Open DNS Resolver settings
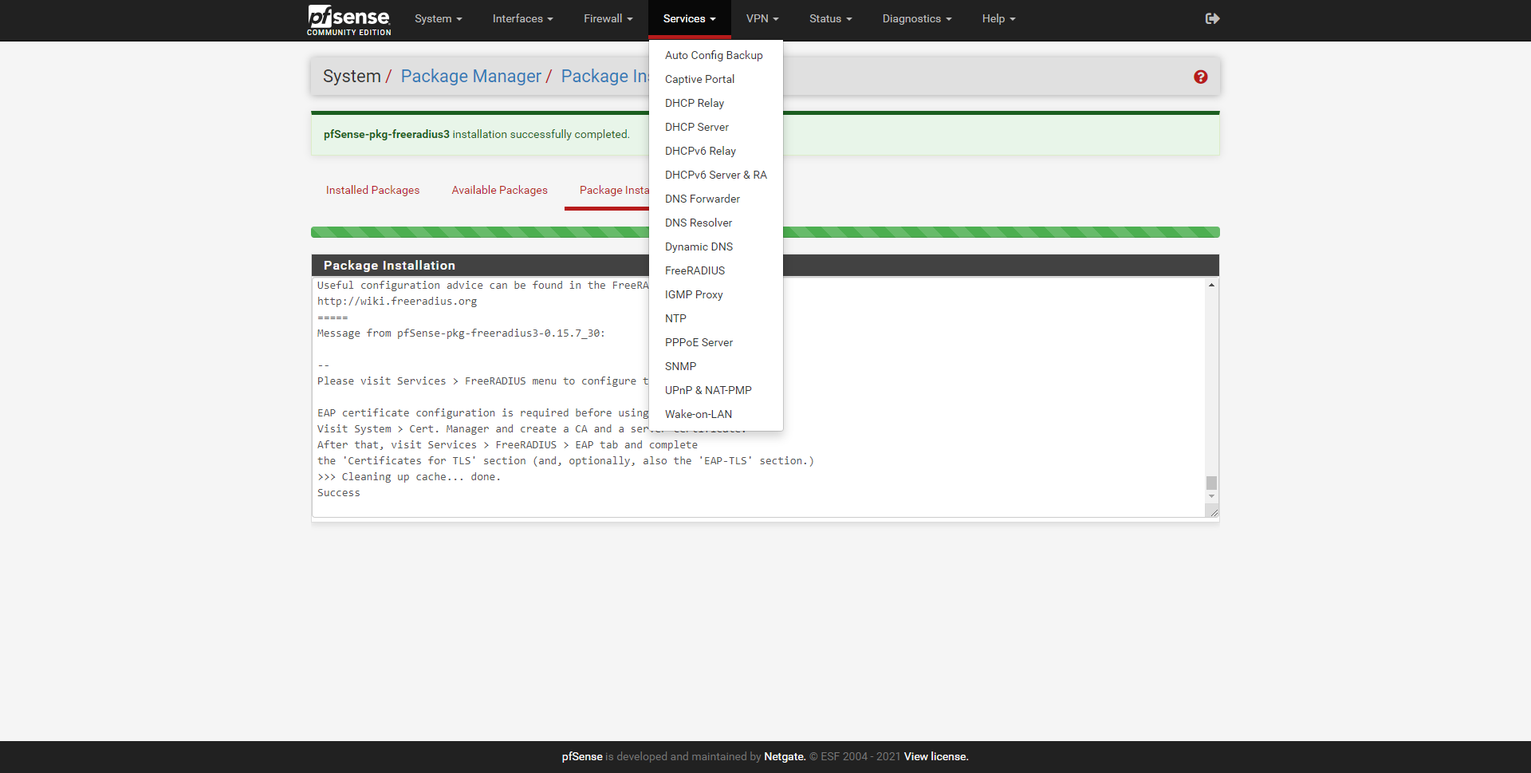 tap(715, 223)
